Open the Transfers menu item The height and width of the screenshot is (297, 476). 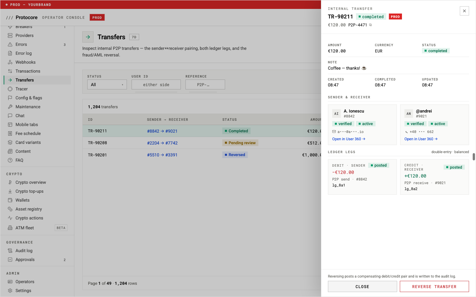(37, 80)
